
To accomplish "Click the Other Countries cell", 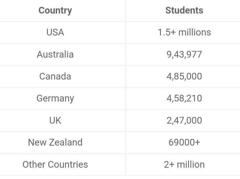I will [x=55, y=164].
